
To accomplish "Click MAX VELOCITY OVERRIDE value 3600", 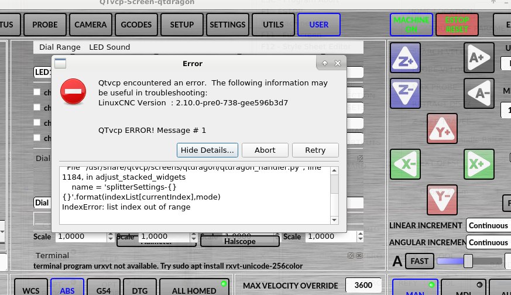I will pyautogui.click(x=363, y=285).
